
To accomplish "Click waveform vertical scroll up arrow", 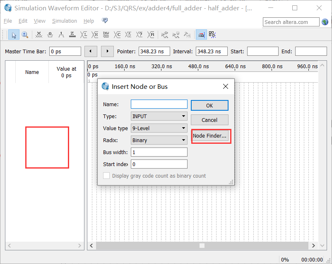I will click(x=322, y=65).
